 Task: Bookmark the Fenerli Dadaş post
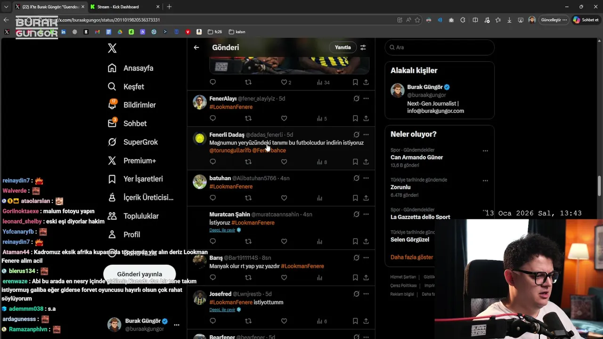click(355, 161)
